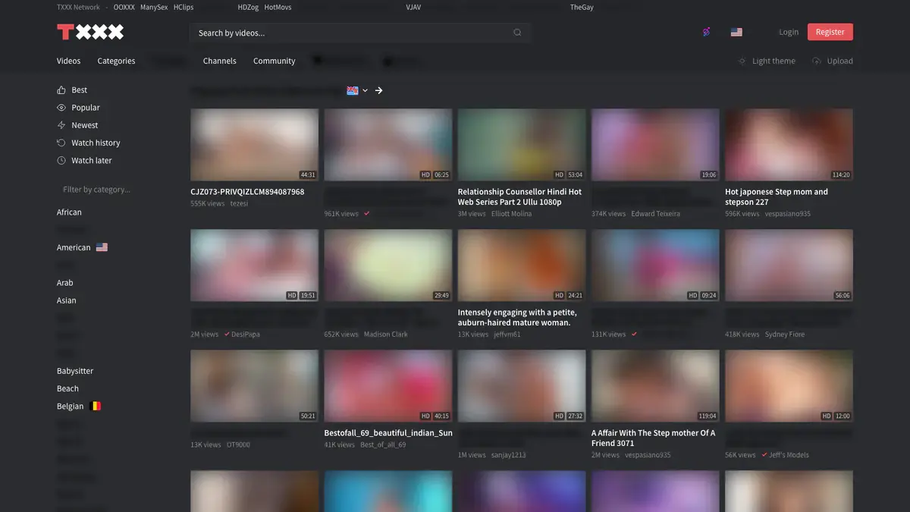Open the Community menu
The height and width of the screenshot is (512, 910).
pos(274,61)
